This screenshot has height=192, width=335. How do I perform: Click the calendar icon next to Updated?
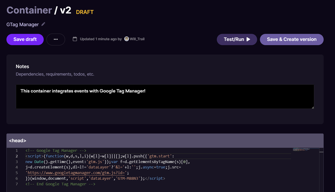coord(75,39)
